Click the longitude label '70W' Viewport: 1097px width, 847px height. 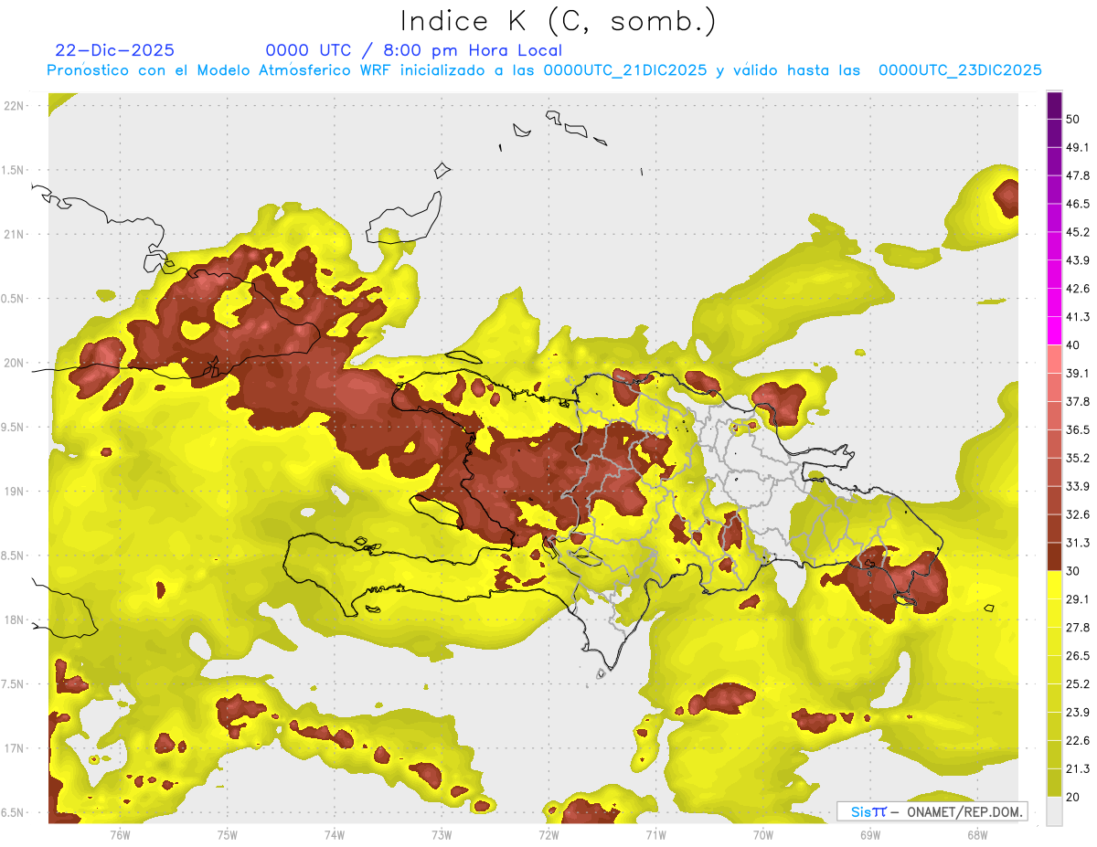(x=762, y=835)
